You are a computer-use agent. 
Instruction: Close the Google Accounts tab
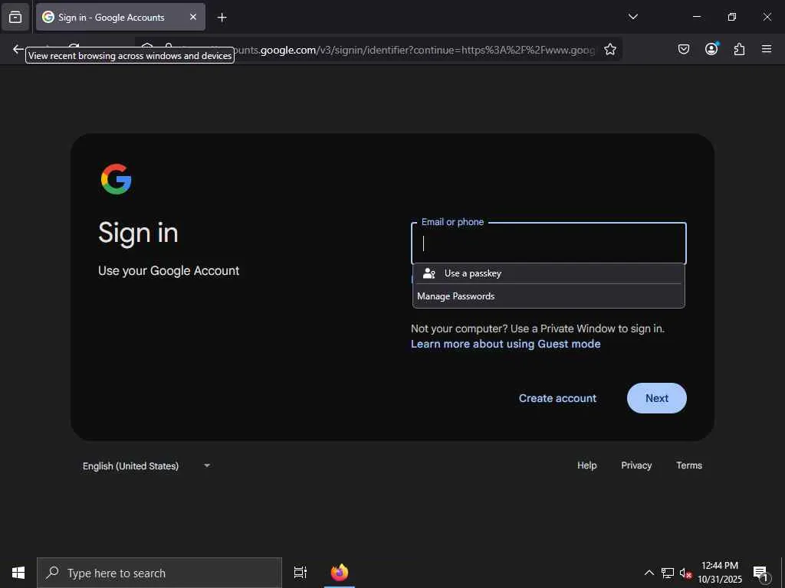click(192, 17)
